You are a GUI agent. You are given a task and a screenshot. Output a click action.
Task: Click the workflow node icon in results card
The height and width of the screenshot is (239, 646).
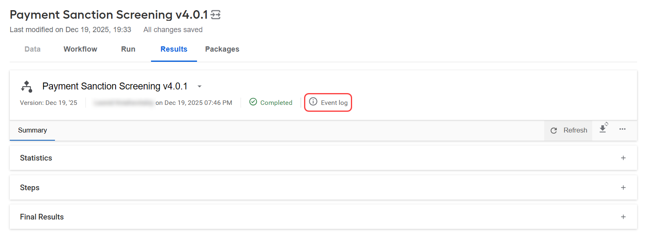click(27, 86)
